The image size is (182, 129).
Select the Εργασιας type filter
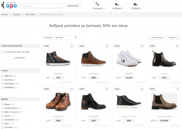(2, 80)
